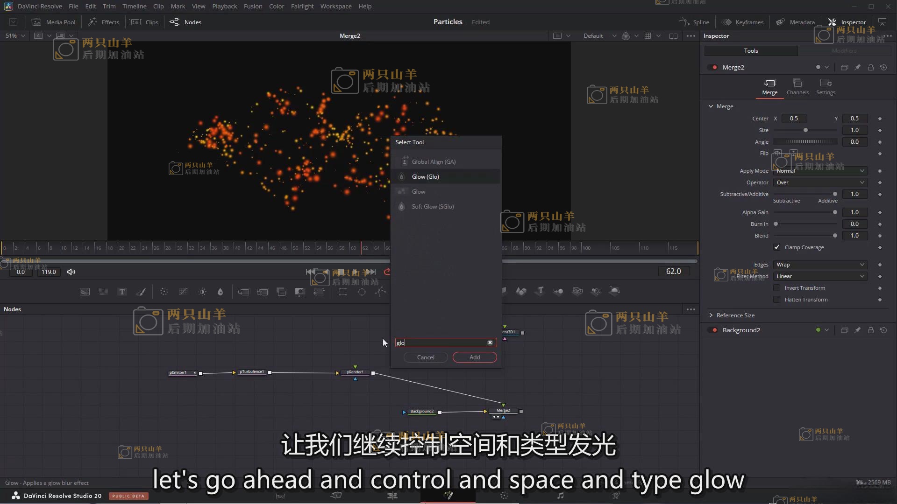The width and height of the screenshot is (897, 504).
Task: Add a Blur node from toolbar
Action: [220, 292]
